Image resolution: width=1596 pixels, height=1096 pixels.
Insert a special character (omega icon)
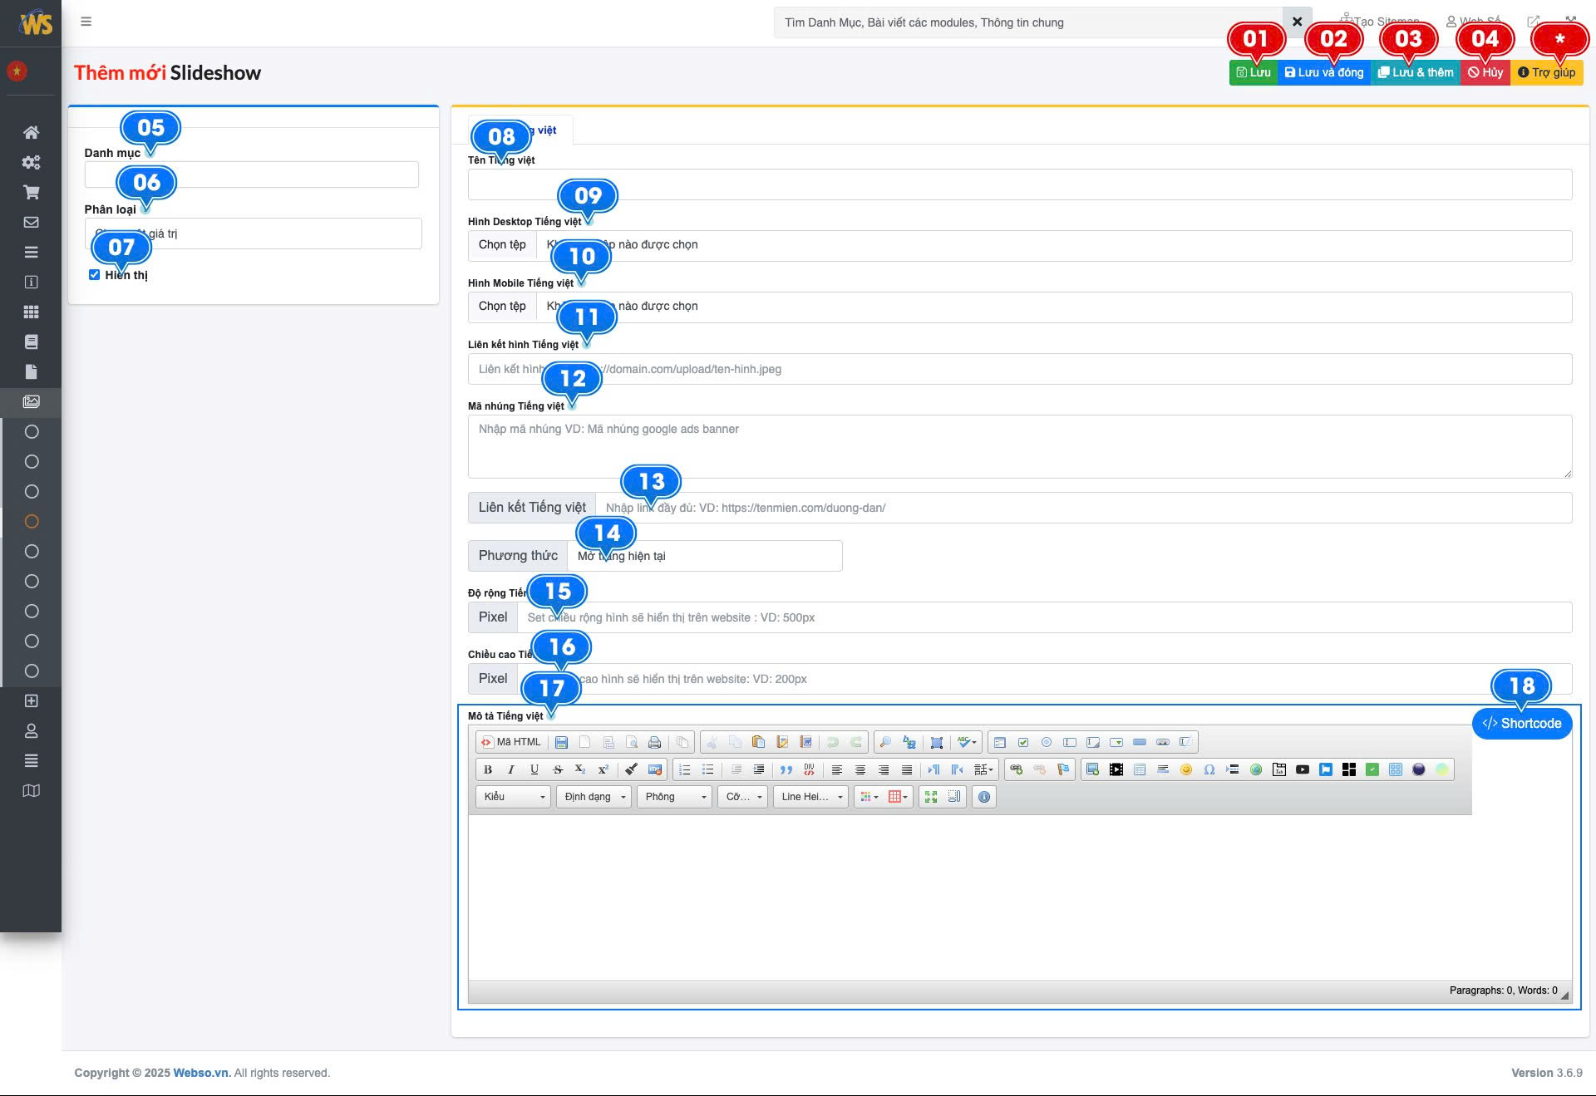pos(1209,769)
